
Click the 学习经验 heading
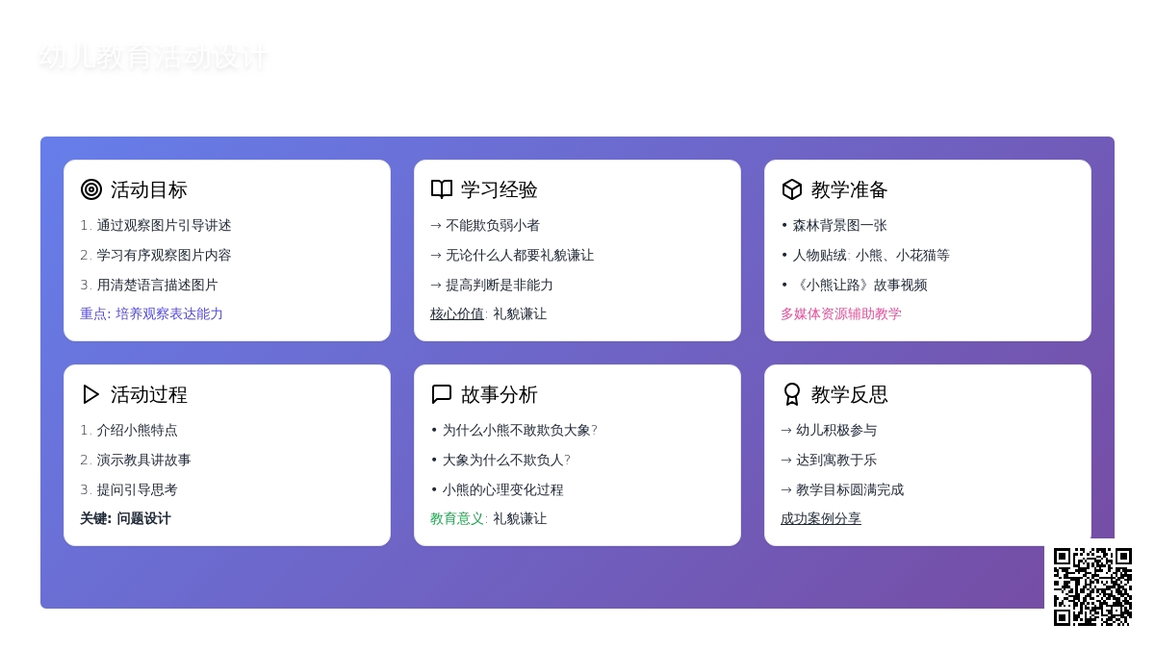500,189
